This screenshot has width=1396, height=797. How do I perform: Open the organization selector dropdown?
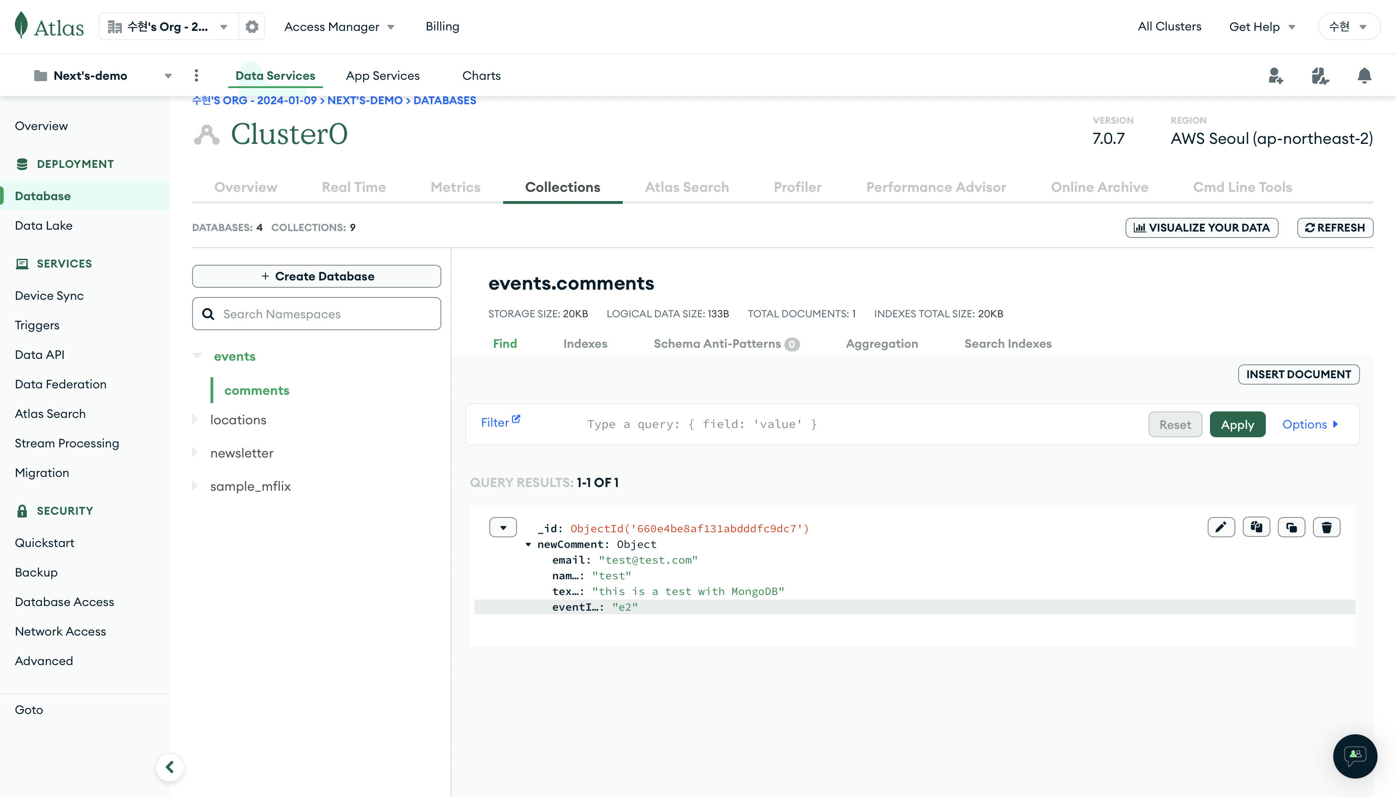169,26
